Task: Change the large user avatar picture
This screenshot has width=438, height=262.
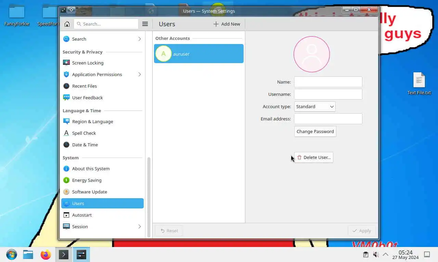Action: 312,54
